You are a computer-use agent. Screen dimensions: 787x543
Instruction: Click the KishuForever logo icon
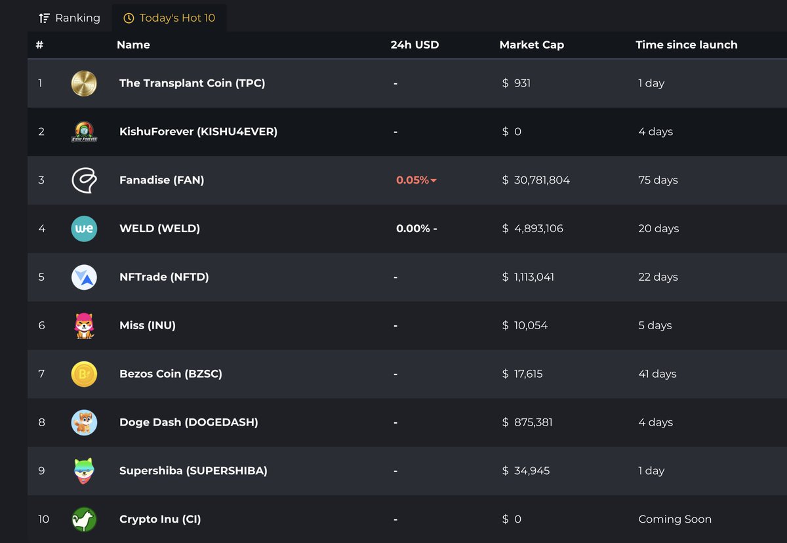(x=84, y=132)
